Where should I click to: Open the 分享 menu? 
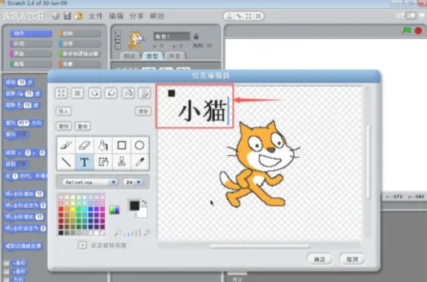pos(136,16)
